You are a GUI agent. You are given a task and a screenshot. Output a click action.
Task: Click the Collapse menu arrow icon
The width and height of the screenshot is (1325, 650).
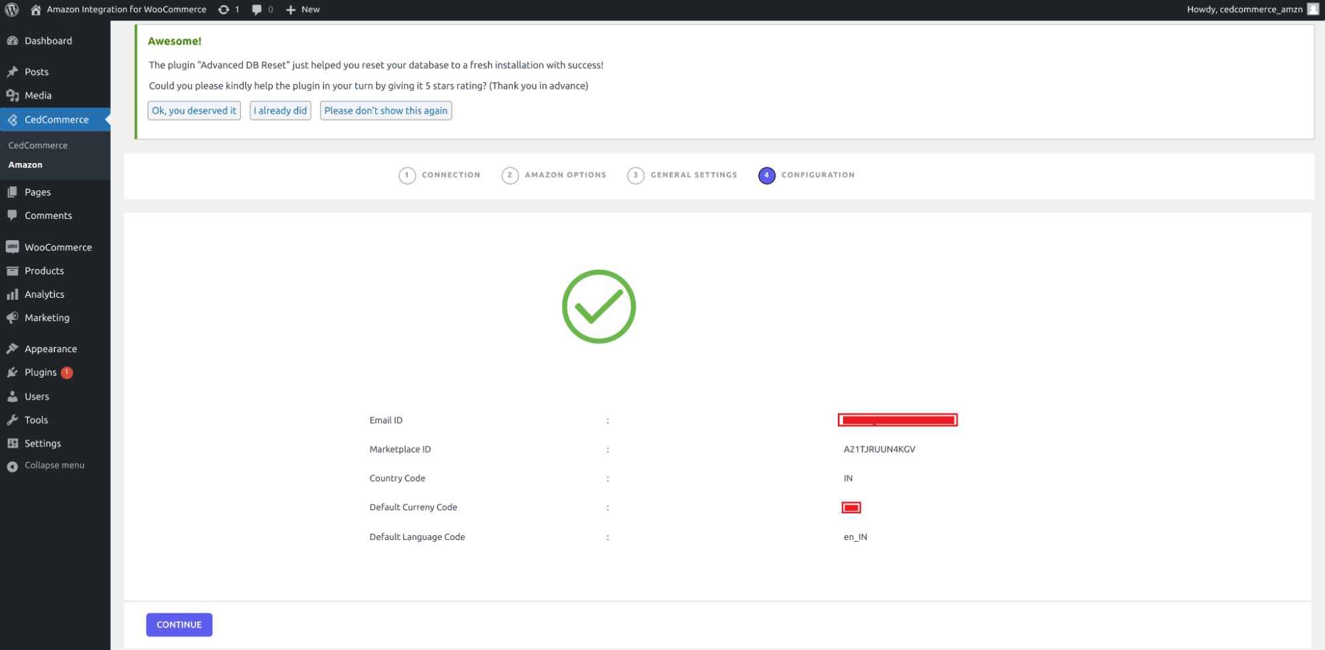pos(13,466)
